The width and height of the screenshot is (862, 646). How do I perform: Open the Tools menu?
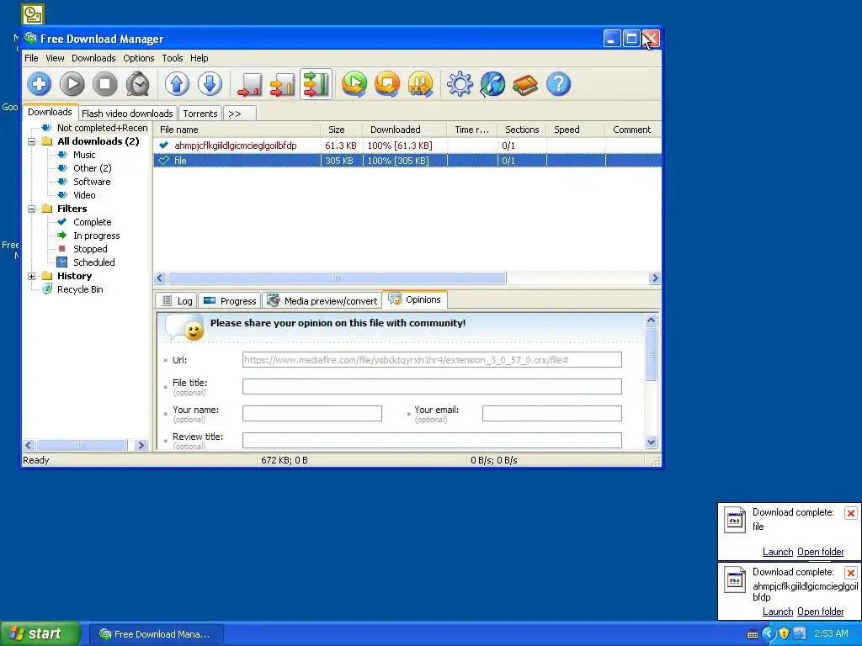pyautogui.click(x=172, y=58)
